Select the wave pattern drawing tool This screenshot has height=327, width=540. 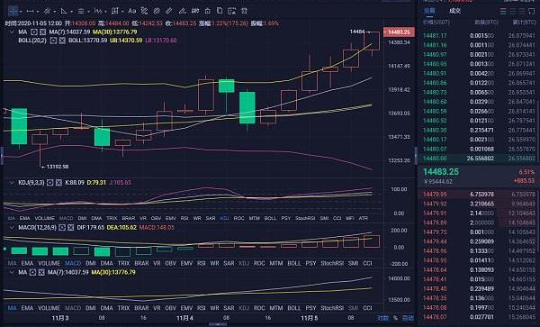click(x=98, y=11)
